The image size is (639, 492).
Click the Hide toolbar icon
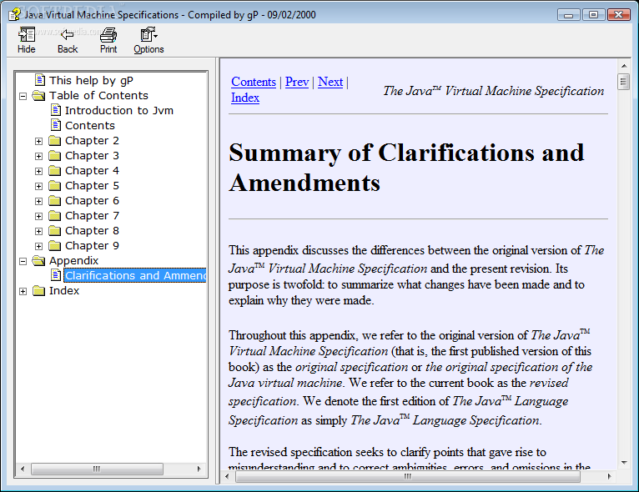click(x=27, y=35)
